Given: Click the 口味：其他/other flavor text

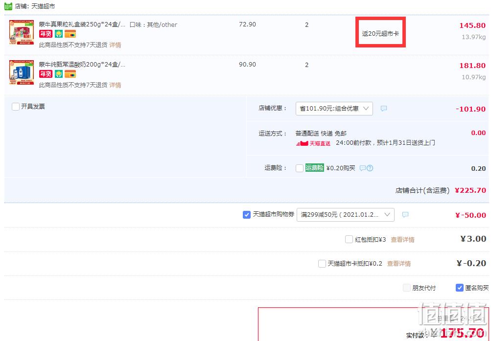Looking at the screenshot, I should [153, 25].
